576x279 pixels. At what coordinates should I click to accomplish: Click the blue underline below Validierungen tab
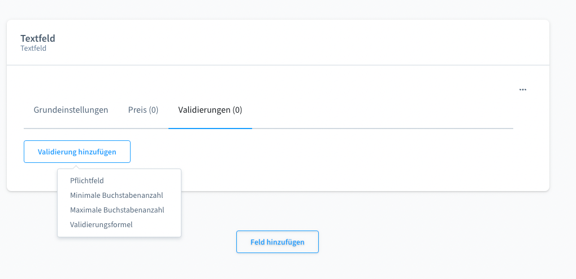pyautogui.click(x=210, y=128)
